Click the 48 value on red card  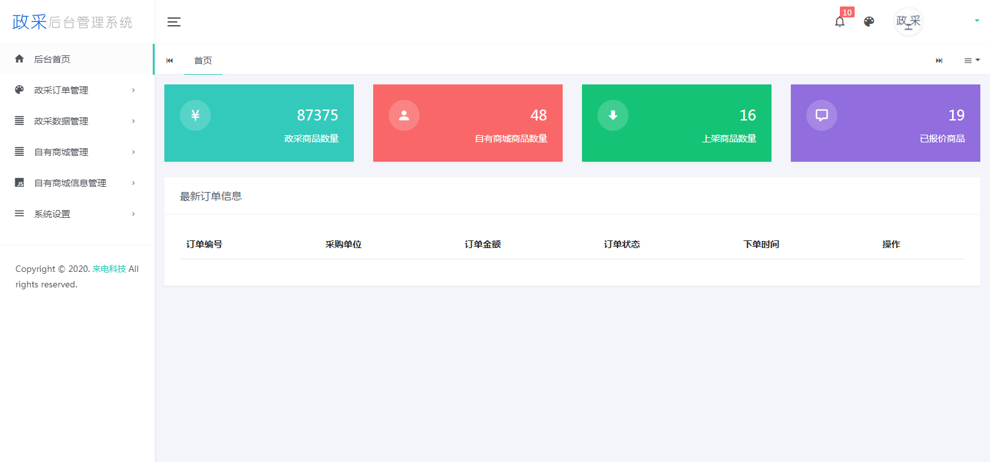coord(539,115)
